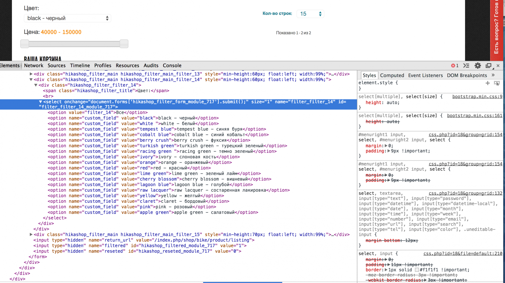505x283 pixels.
Task: Show more Styles sidebar tabs chevron
Action: [493, 75]
